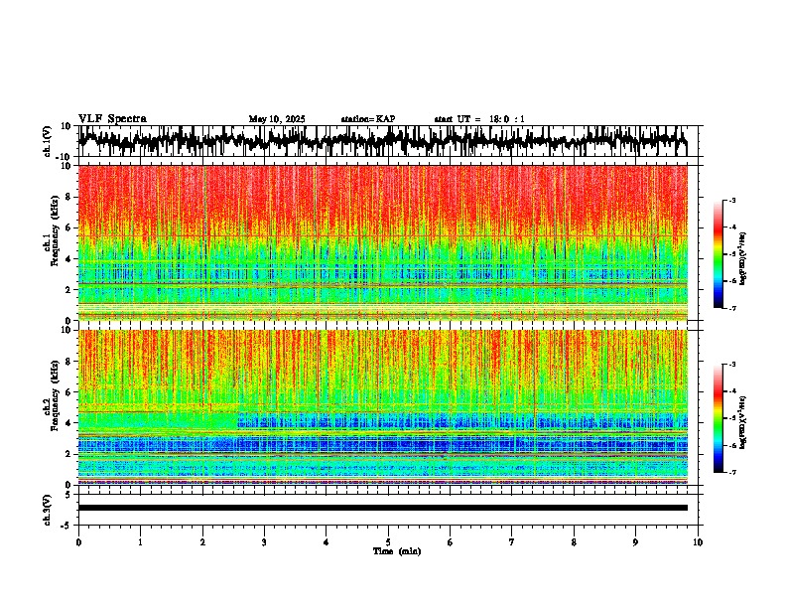Image resolution: width=786 pixels, height=608 pixels.
Task: Click the solid black ch.3 voltage bar
Action: coord(382,508)
